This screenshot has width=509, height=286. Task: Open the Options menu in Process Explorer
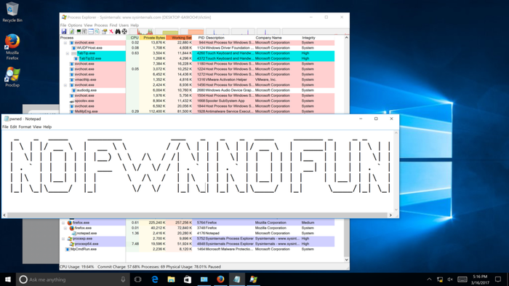tap(75, 25)
